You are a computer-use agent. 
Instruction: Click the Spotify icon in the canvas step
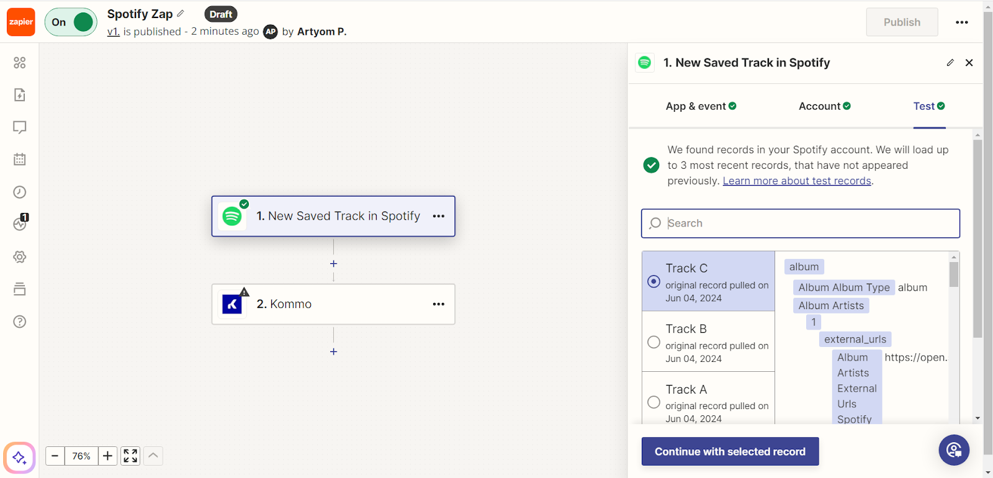tap(232, 216)
